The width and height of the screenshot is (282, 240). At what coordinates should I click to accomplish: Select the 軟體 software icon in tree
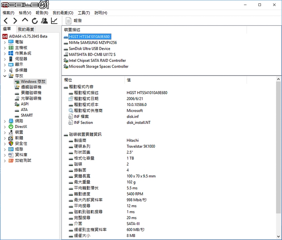coord(11,138)
